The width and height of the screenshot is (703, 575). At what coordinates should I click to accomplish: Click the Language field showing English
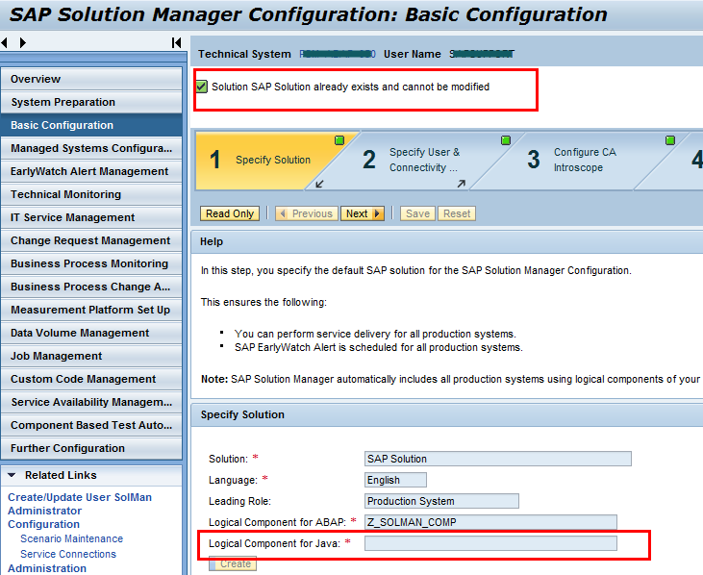(x=395, y=480)
